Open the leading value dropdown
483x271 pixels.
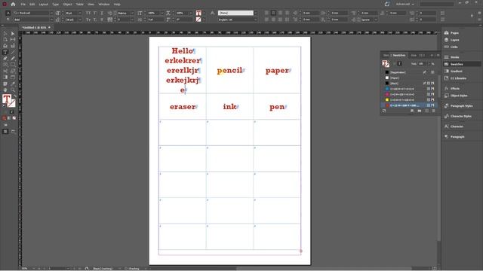click(80, 20)
